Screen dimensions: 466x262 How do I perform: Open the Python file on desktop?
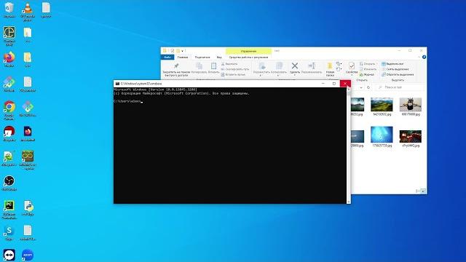pyautogui.click(x=28, y=208)
